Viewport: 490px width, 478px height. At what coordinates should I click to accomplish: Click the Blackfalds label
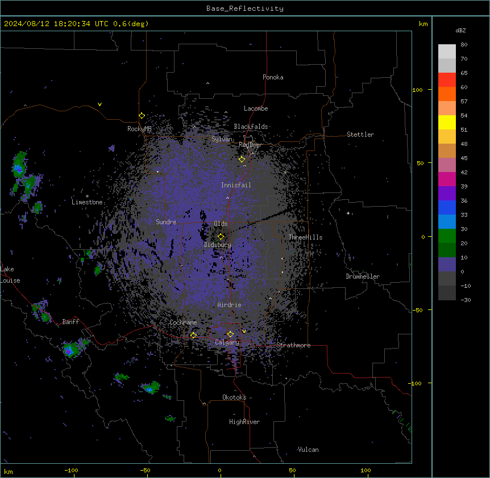(251, 127)
